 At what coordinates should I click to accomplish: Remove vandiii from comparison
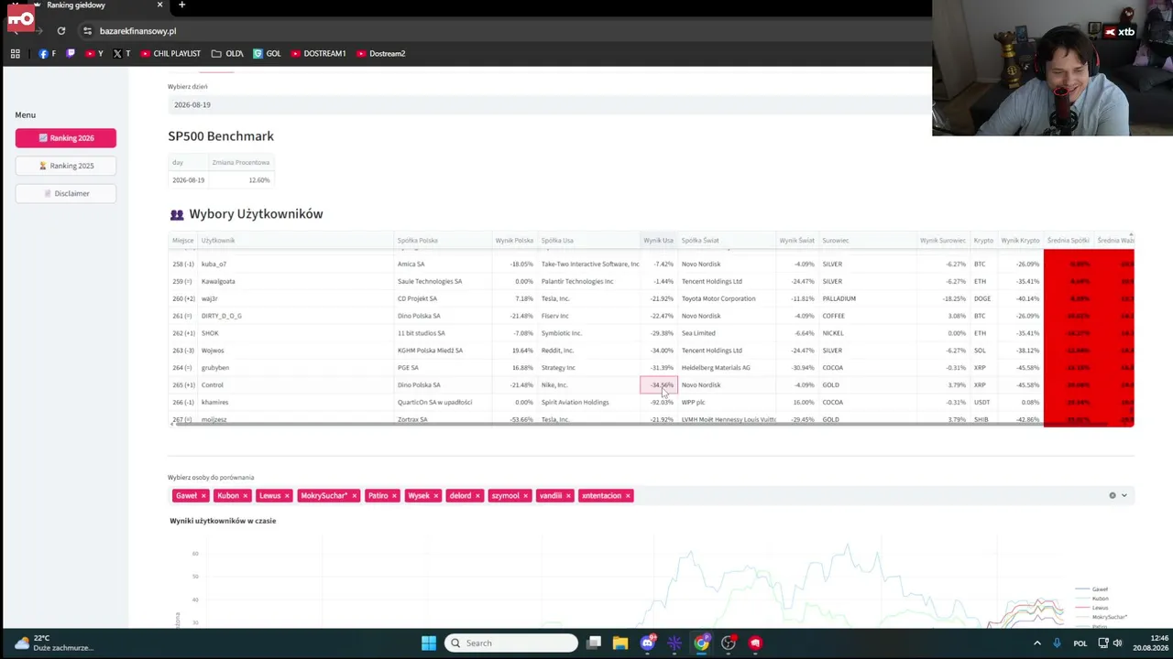pyautogui.click(x=568, y=496)
